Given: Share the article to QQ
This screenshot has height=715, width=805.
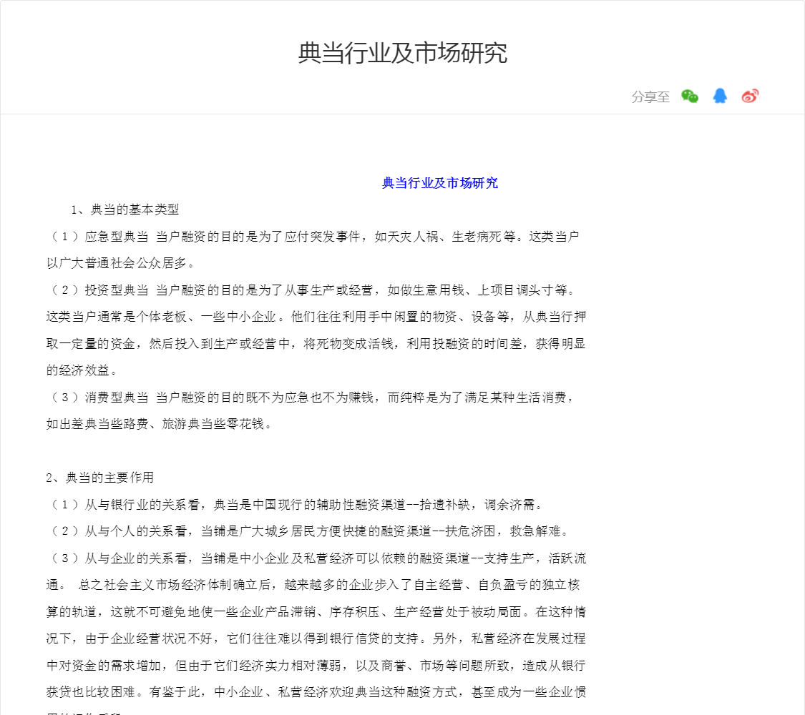Looking at the screenshot, I should click(x=720, y=96).
